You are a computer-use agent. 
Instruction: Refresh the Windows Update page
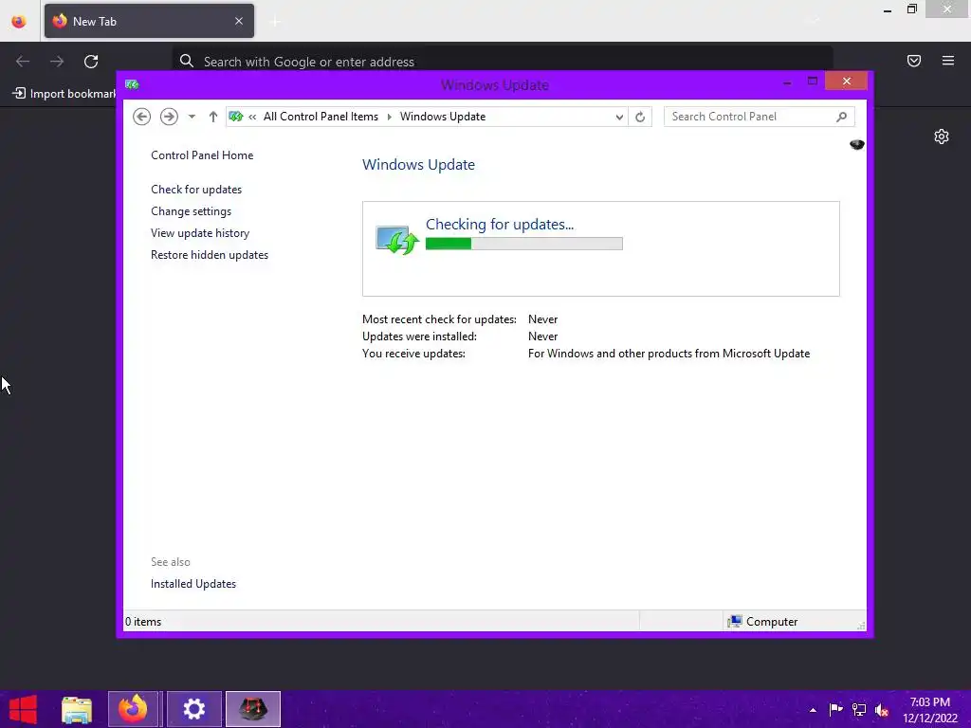640,117
